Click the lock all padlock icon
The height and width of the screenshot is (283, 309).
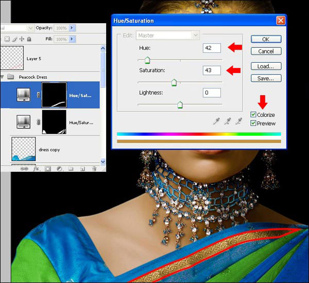point(29,39)
